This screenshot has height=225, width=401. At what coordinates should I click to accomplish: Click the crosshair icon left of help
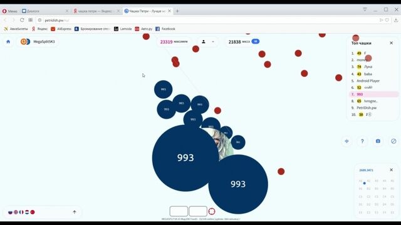click(346, 141)
